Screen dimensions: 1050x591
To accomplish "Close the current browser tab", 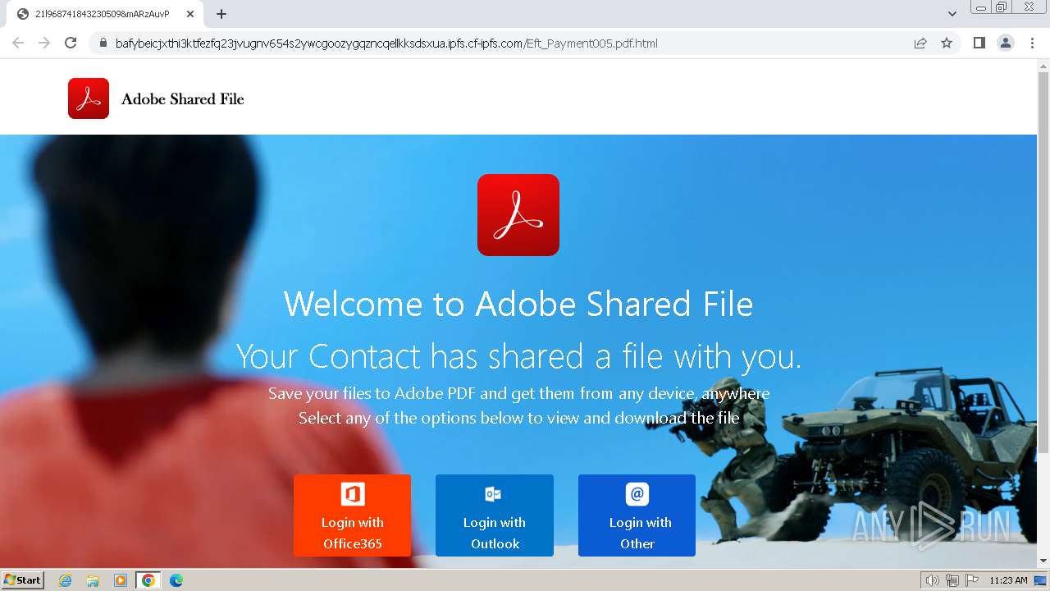I will (x=190, y=14).
